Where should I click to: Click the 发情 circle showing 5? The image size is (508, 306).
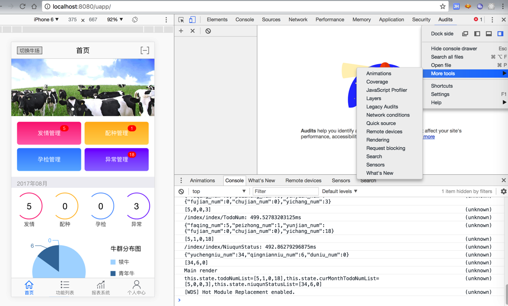(29, 206)
